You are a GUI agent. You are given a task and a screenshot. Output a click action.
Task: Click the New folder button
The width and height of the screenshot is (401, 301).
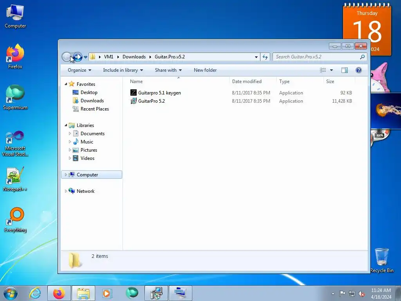205,70
